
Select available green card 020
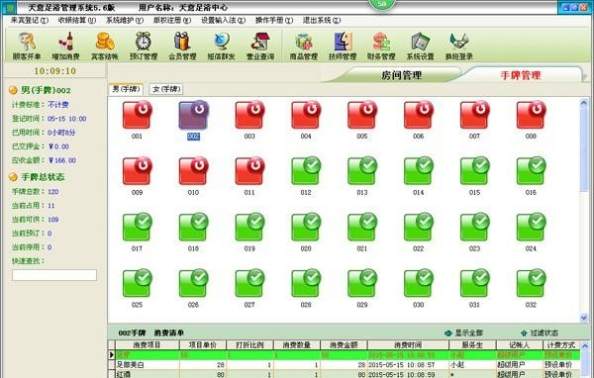tap(306, 228)
